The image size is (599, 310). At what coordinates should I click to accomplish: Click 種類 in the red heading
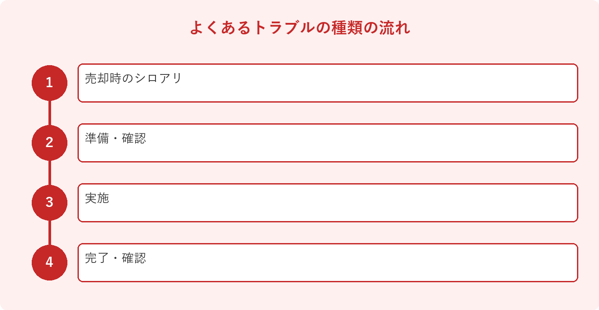(348, 27)
